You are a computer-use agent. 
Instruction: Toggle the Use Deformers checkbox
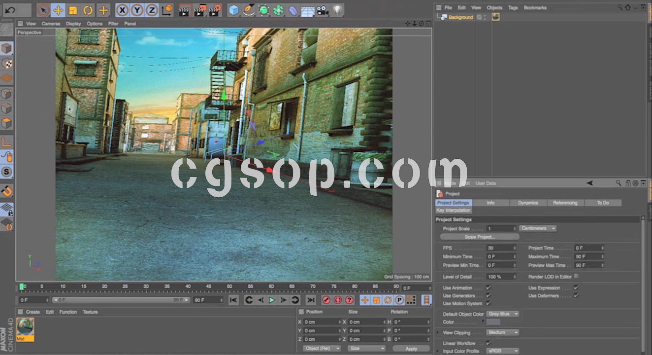pyautogui.click(x=576, y=295)
